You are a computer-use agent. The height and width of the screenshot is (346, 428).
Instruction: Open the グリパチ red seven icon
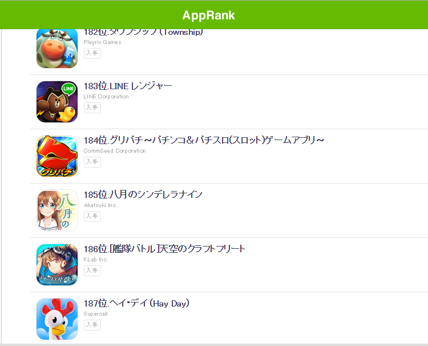click(57, 156)
